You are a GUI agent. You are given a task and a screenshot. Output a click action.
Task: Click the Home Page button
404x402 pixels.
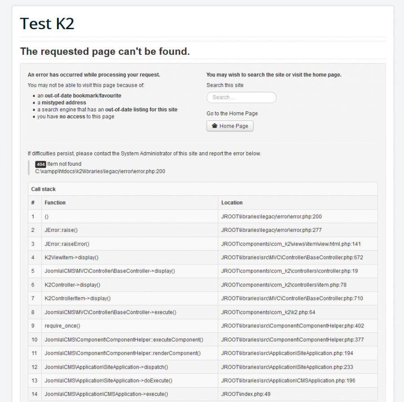pyautogui.click(x=230, y=126)
